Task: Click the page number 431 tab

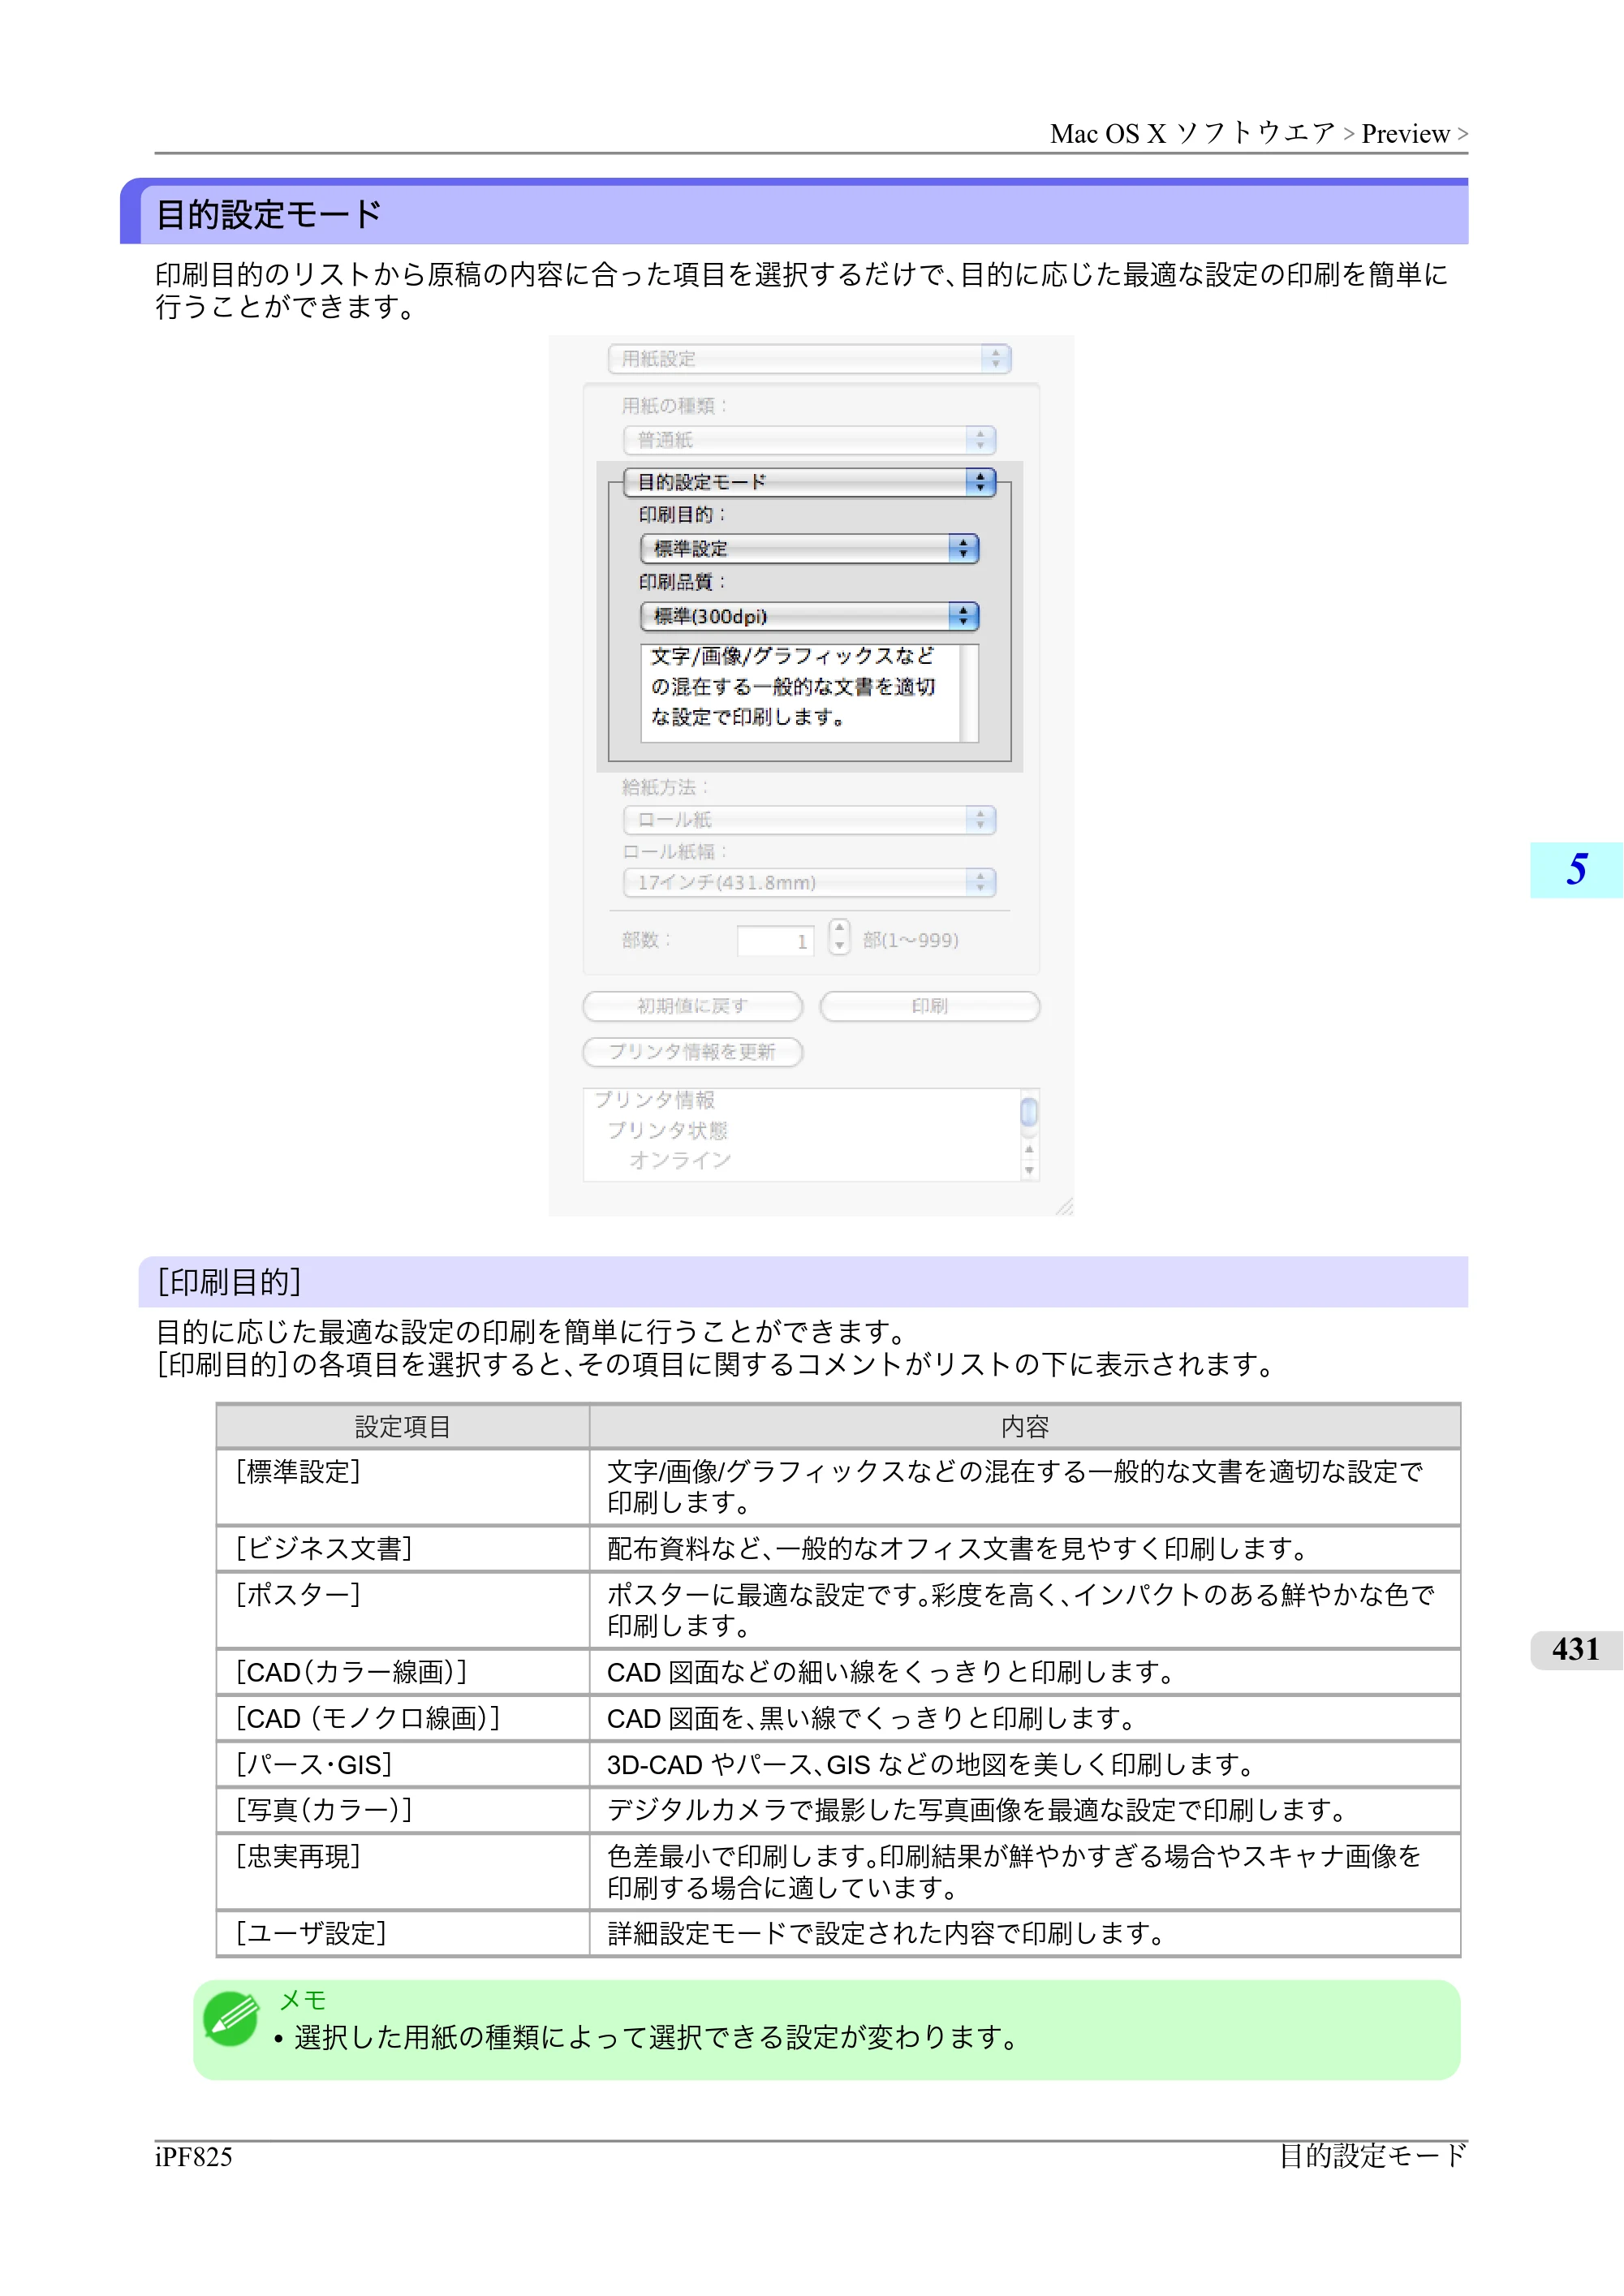Action: coord(1576,1649)
